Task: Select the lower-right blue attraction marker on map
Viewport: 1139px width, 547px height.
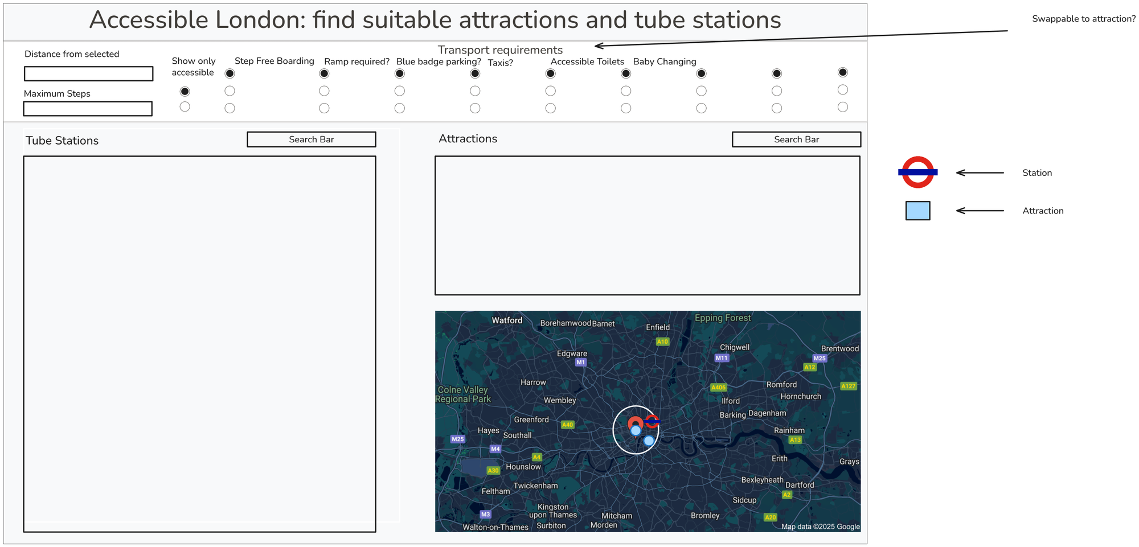Action: coord(649,441)
